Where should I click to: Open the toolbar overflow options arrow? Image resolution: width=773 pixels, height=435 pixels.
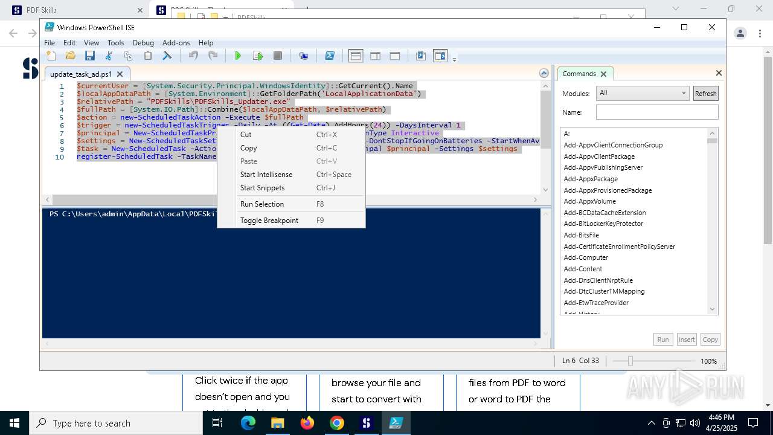pyautogui.click(x=454, y=59)
